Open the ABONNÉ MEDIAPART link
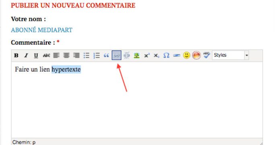This screenshot has width=275, height=145. [41, 30]
